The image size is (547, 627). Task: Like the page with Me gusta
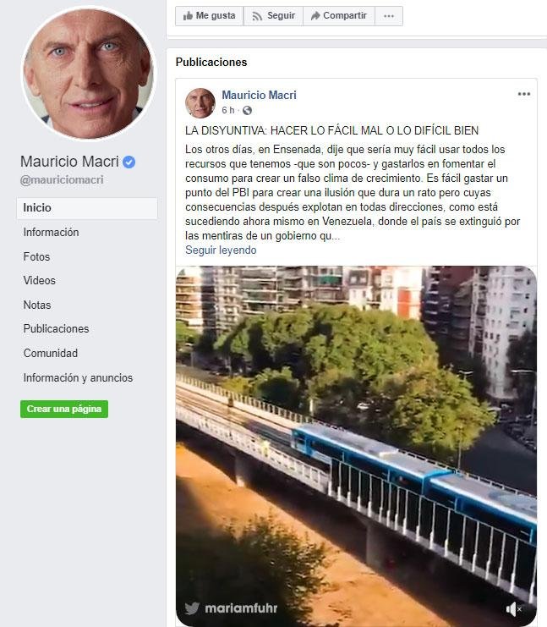click(210, 16)
